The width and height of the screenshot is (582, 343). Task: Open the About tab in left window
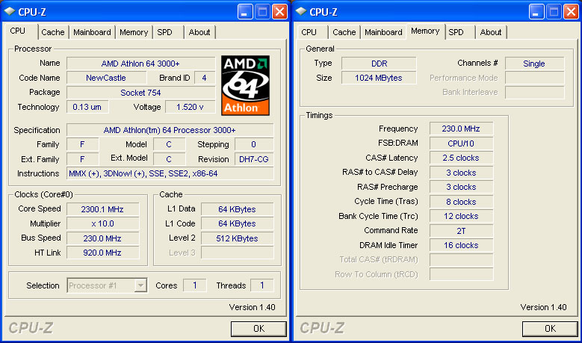[x=199, y=32]
